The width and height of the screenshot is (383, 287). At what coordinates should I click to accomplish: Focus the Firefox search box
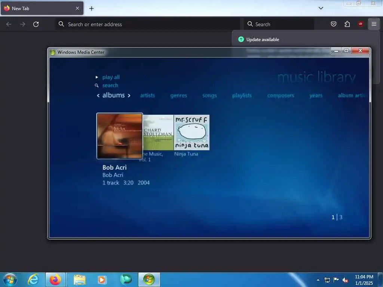point(279,24)
